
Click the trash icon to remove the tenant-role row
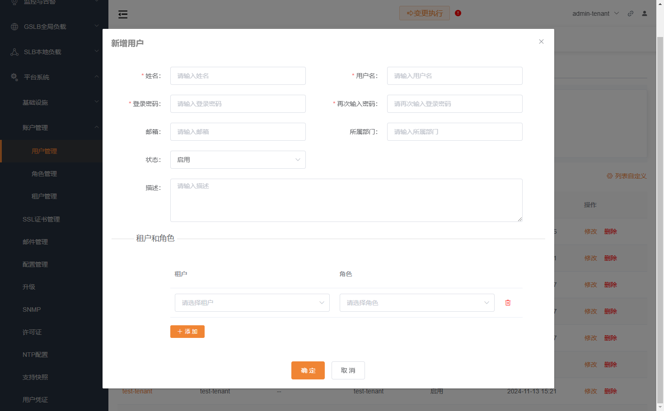click(x=508, y=302)
